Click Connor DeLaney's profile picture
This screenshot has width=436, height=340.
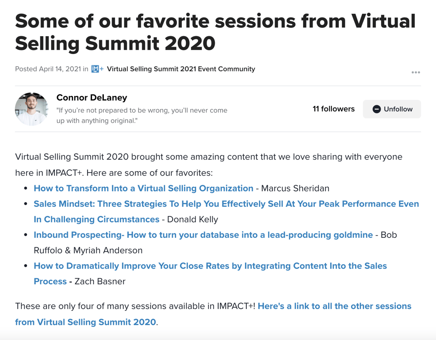pyautogui.click(x=31, y=108)
